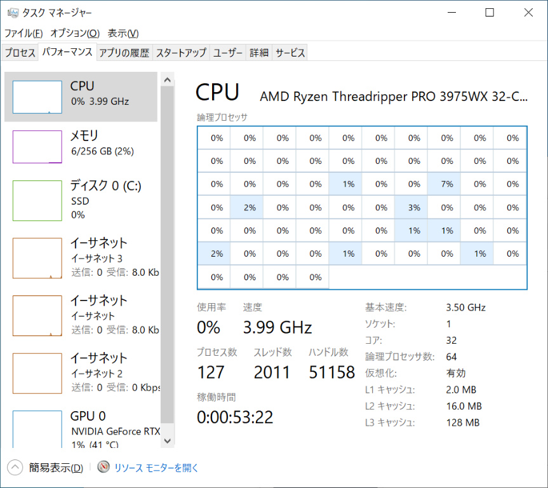Switch to the 詳細 tab
548x488 pixels.
tap(259, 53)
